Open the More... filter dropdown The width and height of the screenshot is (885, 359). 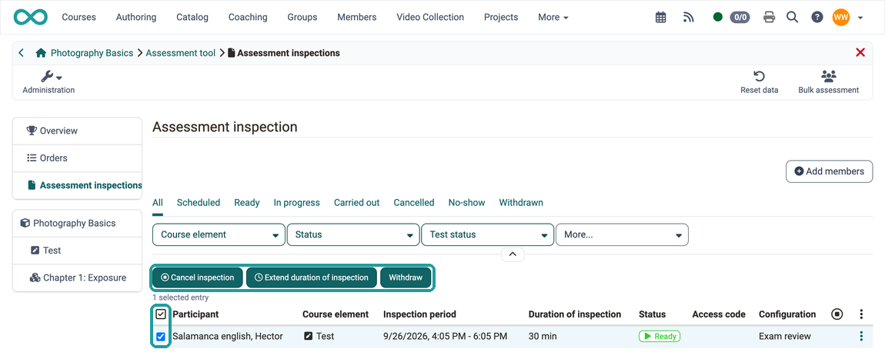pyautogui.click(x=622, y=234)
